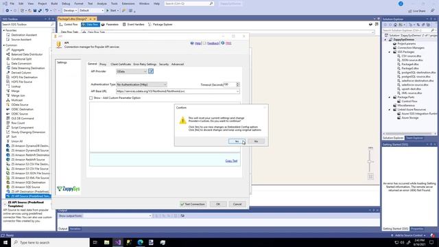Open the Debug menu
Viewport: 439px width, 247px height.
(66, 3)
